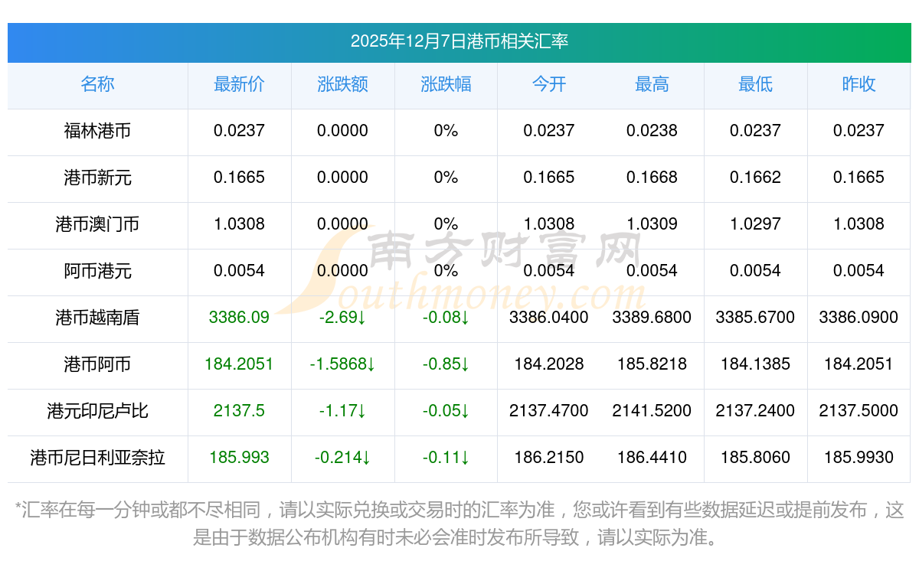Click the low value 184.1385
919x561 pixels.
tap(755, 364)
